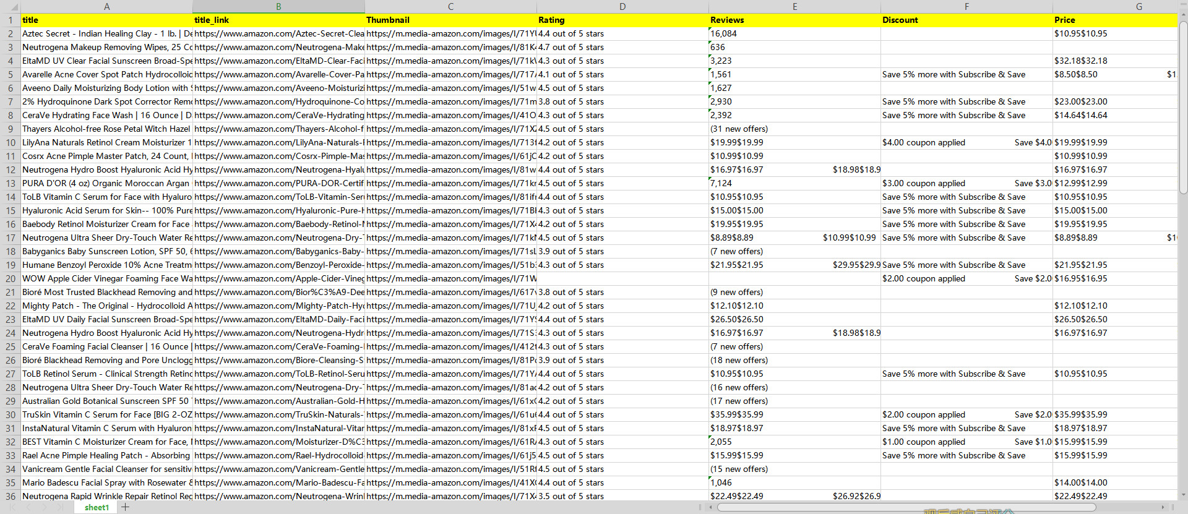The image size is (1188, 514).
Task: Select the price cell $32.18$32.18
Action: coord(1115,61)
